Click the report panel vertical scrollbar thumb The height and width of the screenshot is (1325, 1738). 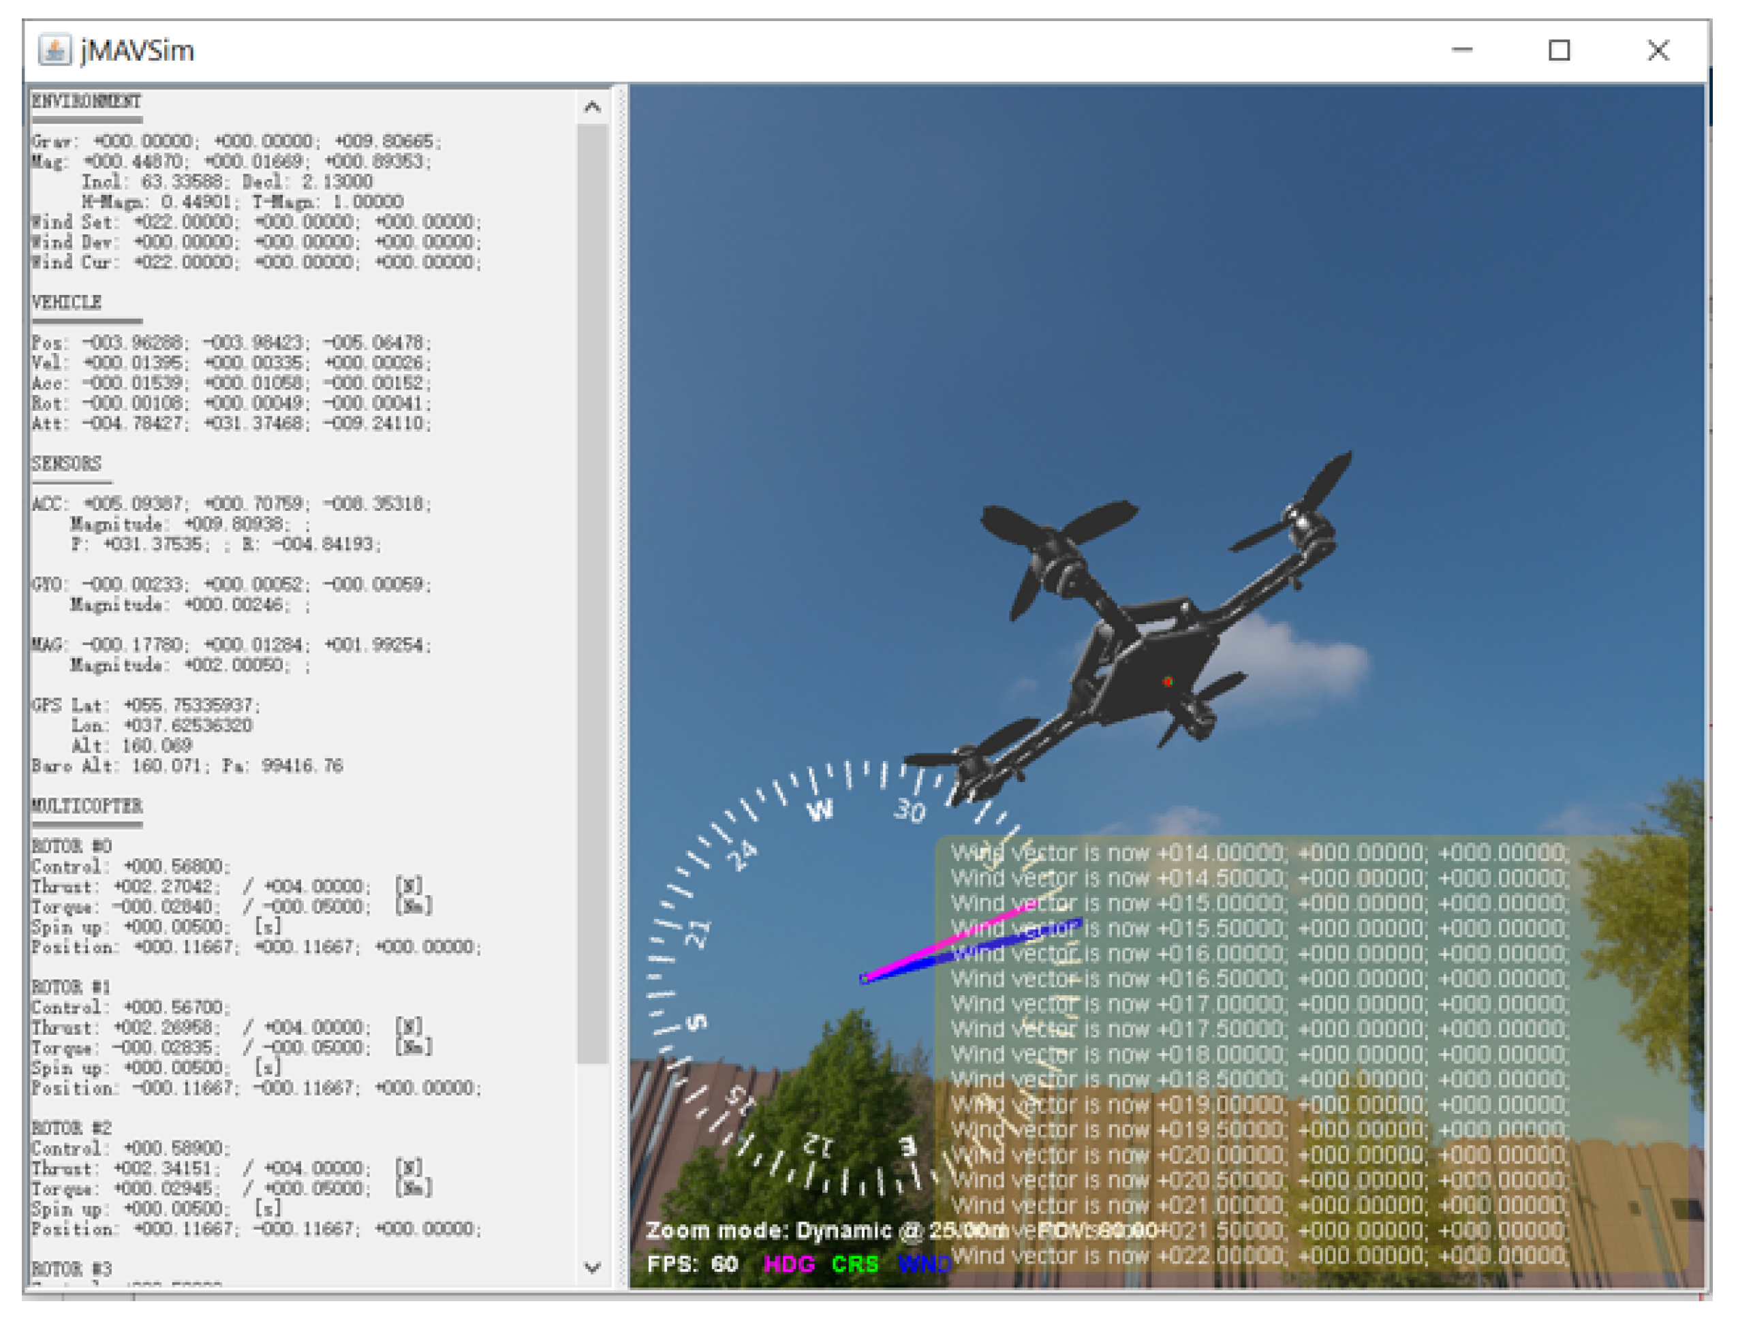tap(592, 594)
